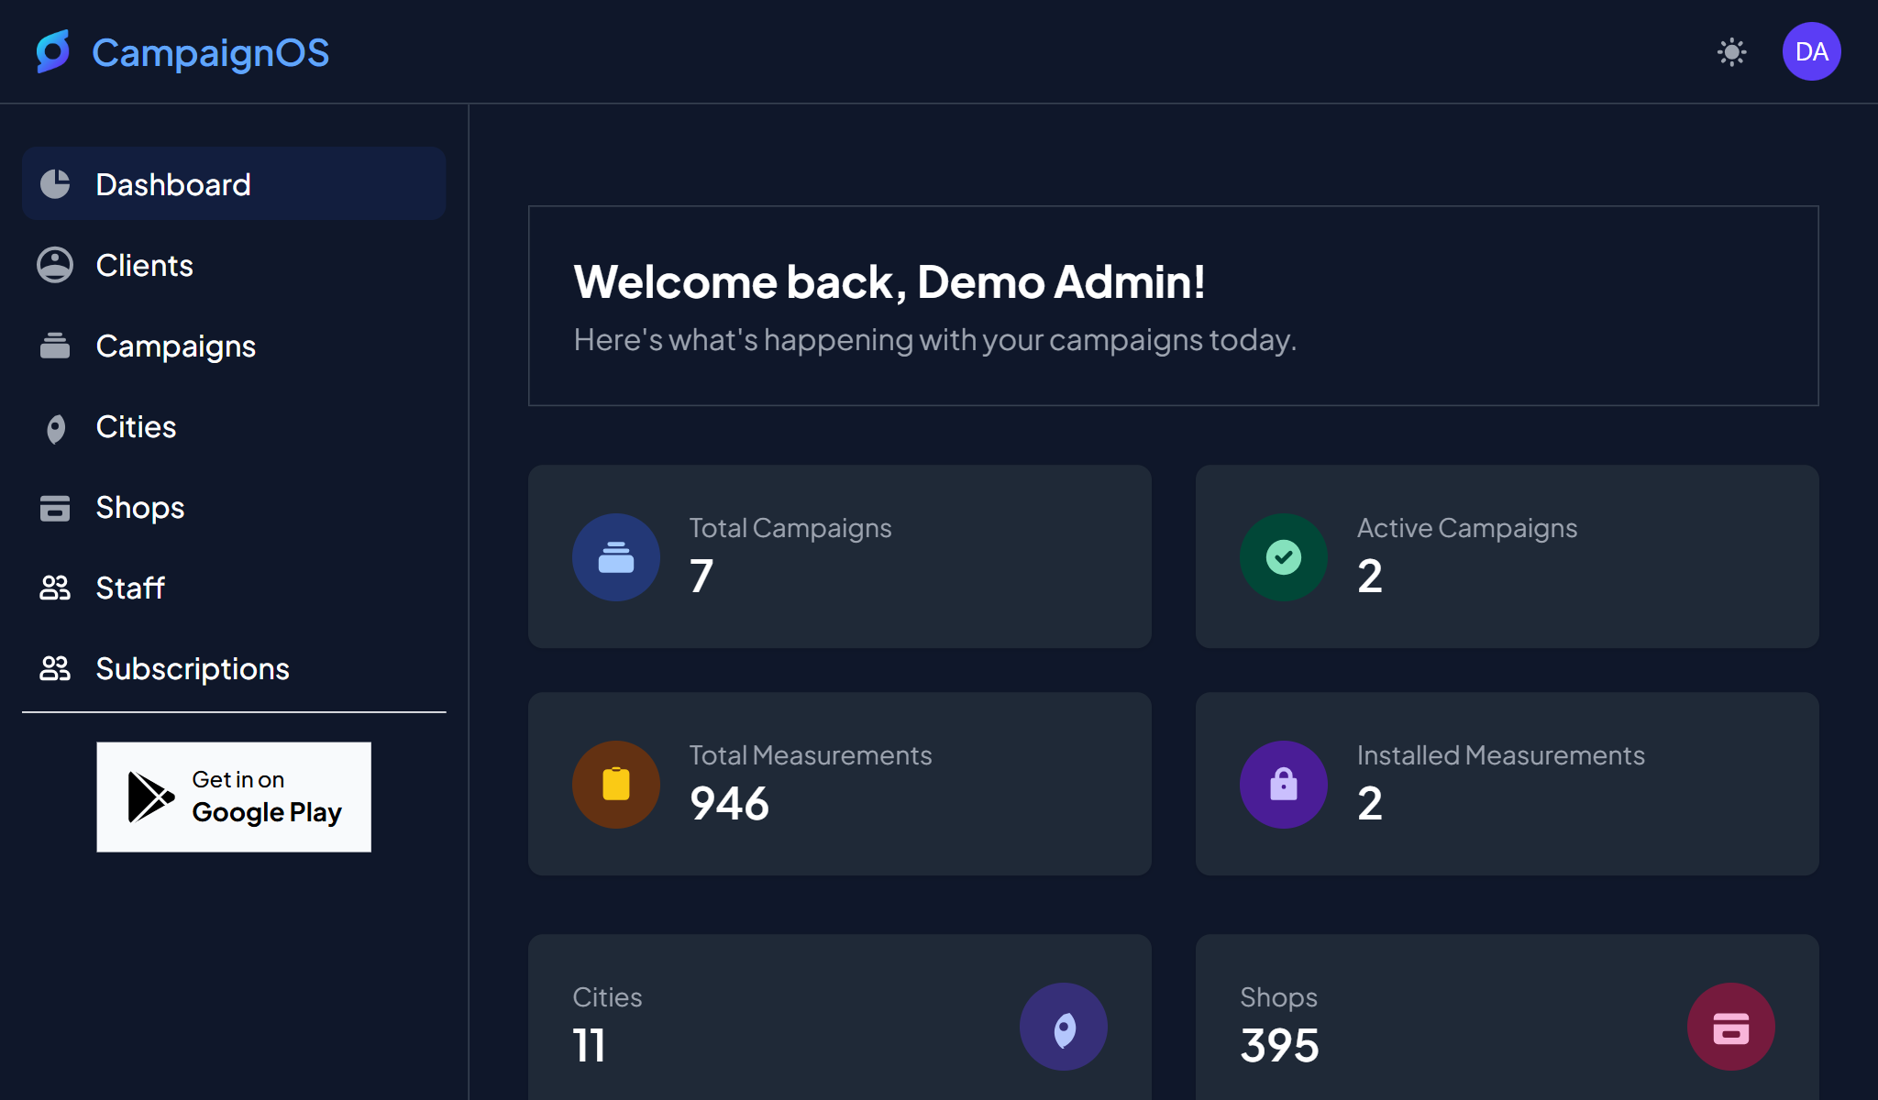
Task: Click the Shops card storefront icon
Action: (1731, 1027)
